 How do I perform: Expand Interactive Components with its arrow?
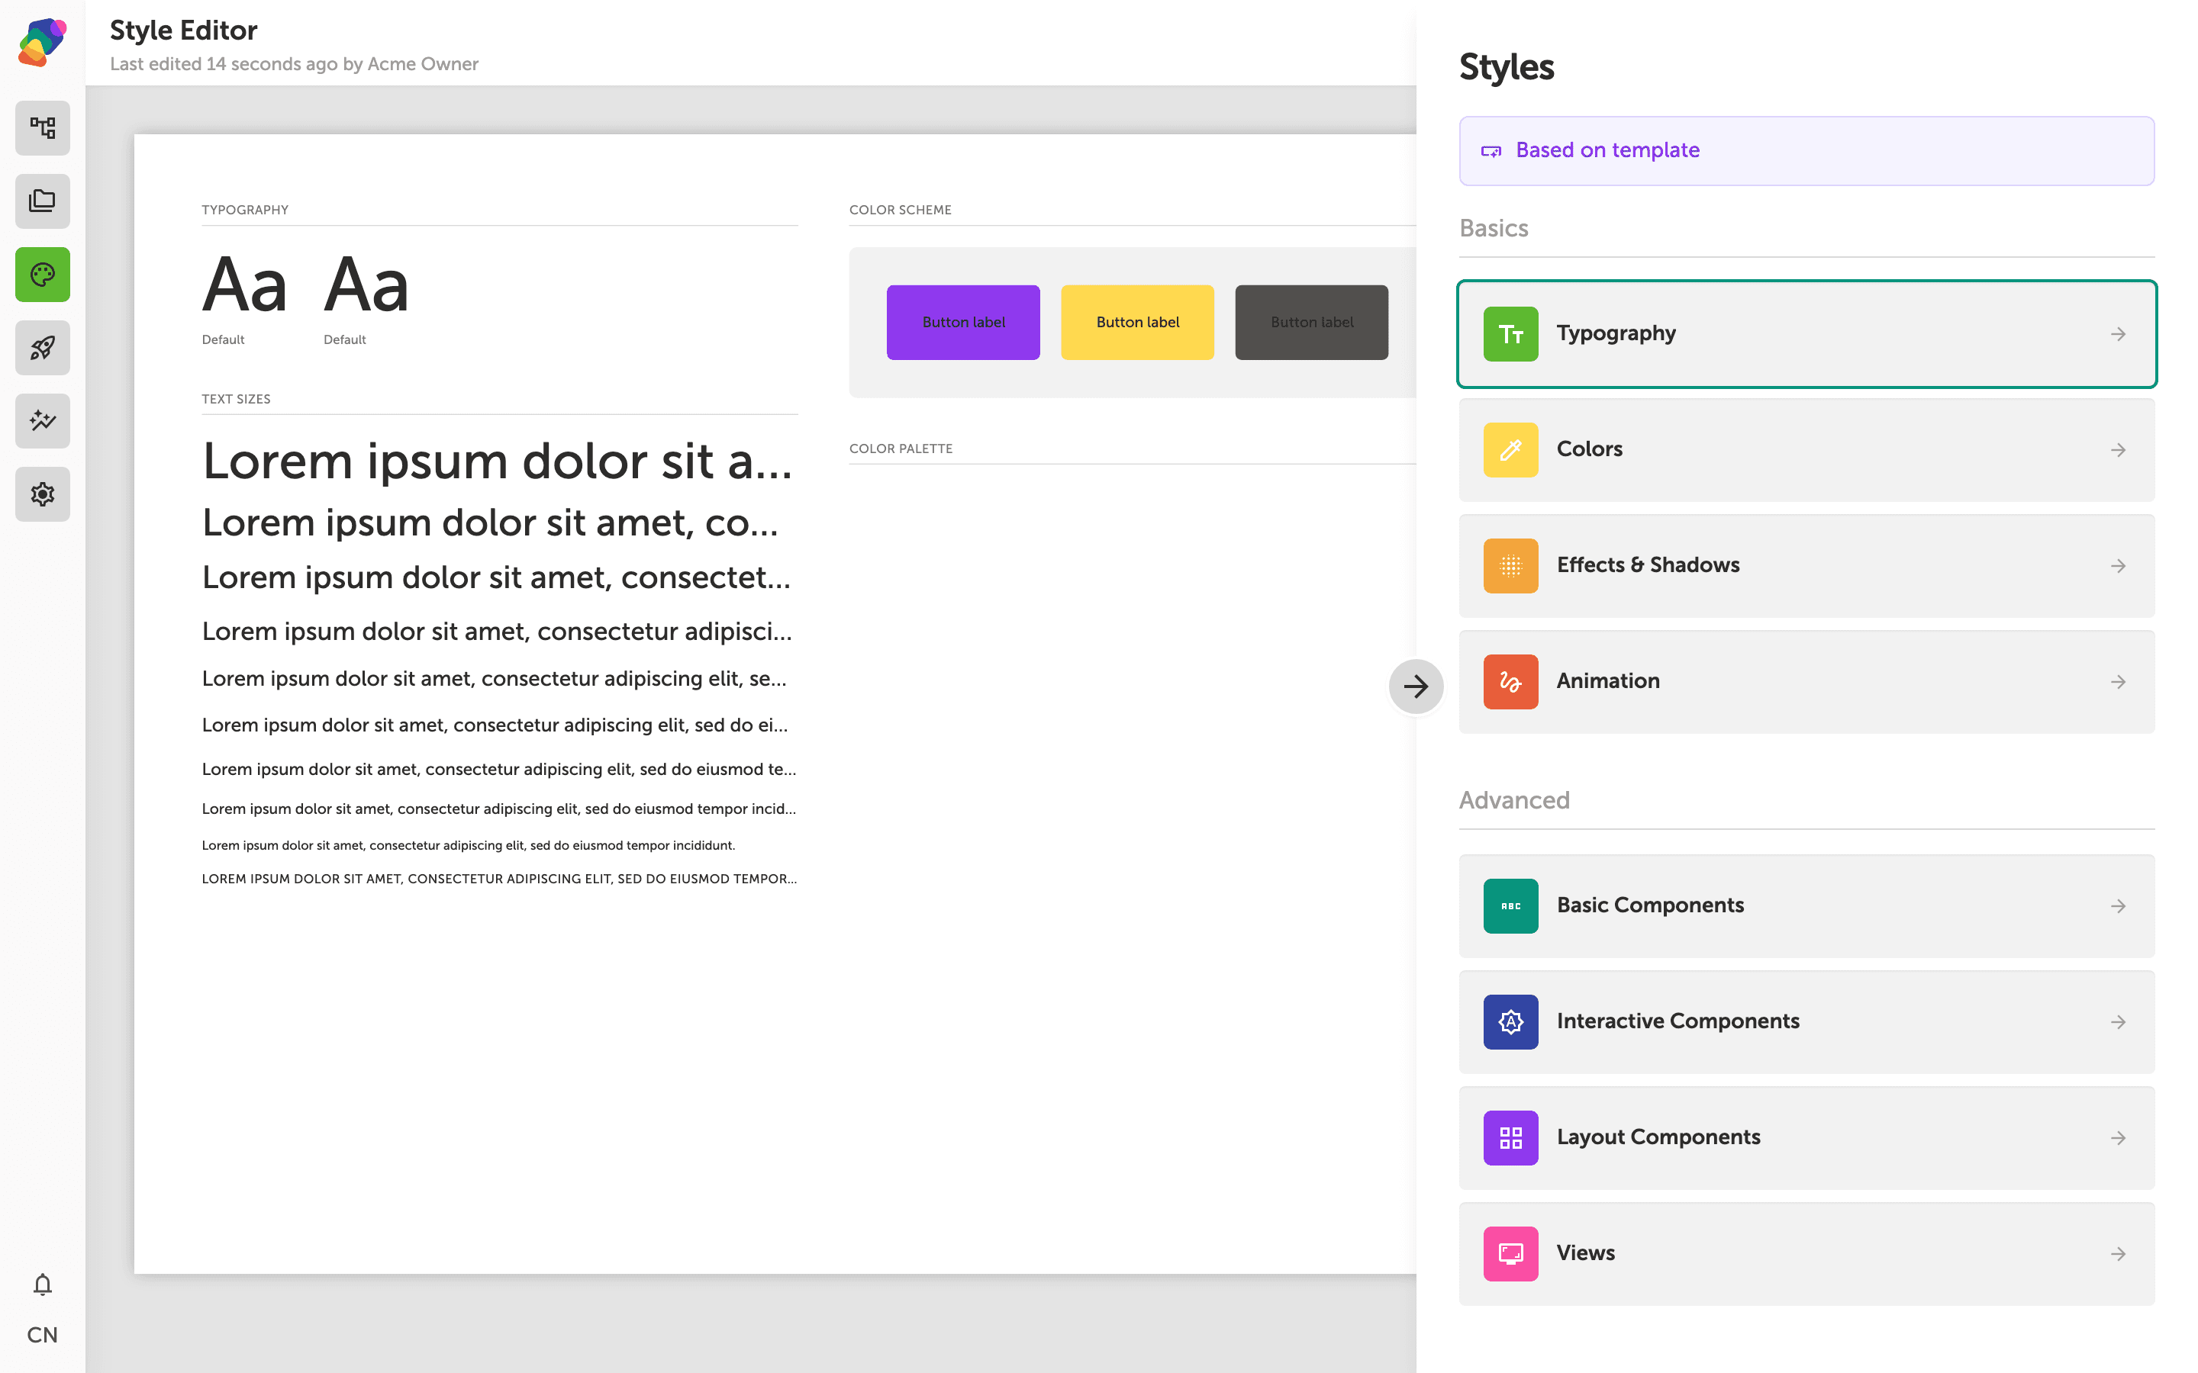point(2117,1022)
